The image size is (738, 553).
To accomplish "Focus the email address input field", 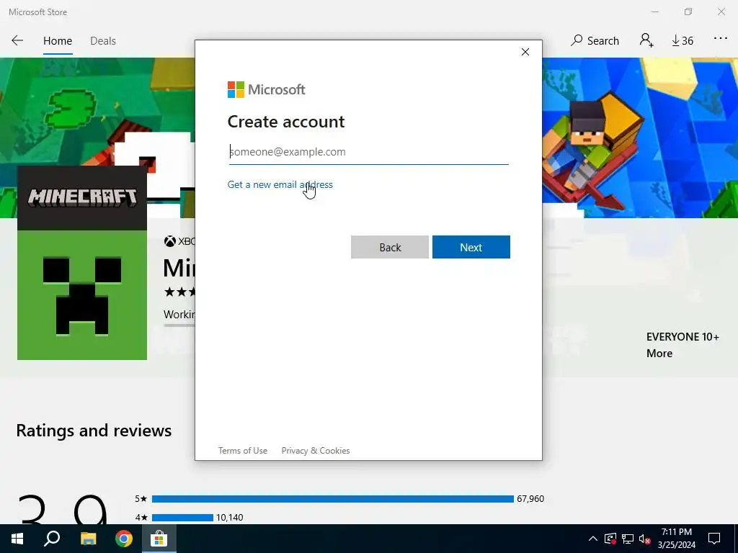I will pyautogui.click(x=368, y=152).
